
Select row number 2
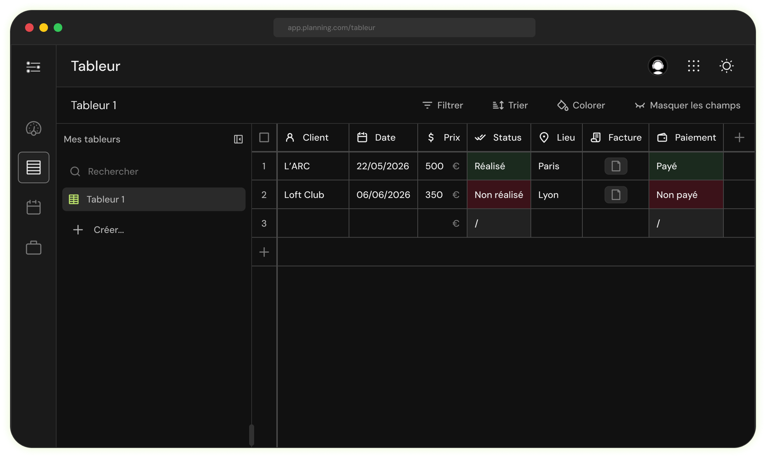pyautogui.click(x=264, y=195)
